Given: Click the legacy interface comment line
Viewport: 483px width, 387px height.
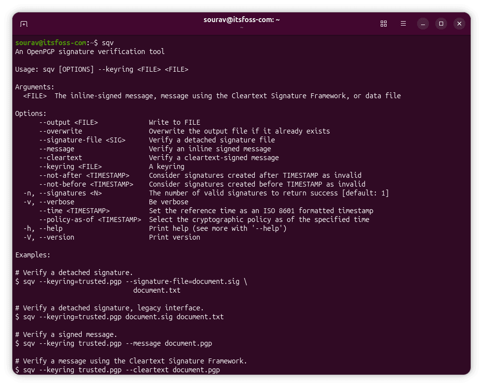Looking at the screenshot, I should (x=109, y=308).
